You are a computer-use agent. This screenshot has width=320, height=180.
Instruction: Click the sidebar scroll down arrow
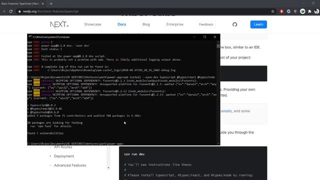coord(108,168)
